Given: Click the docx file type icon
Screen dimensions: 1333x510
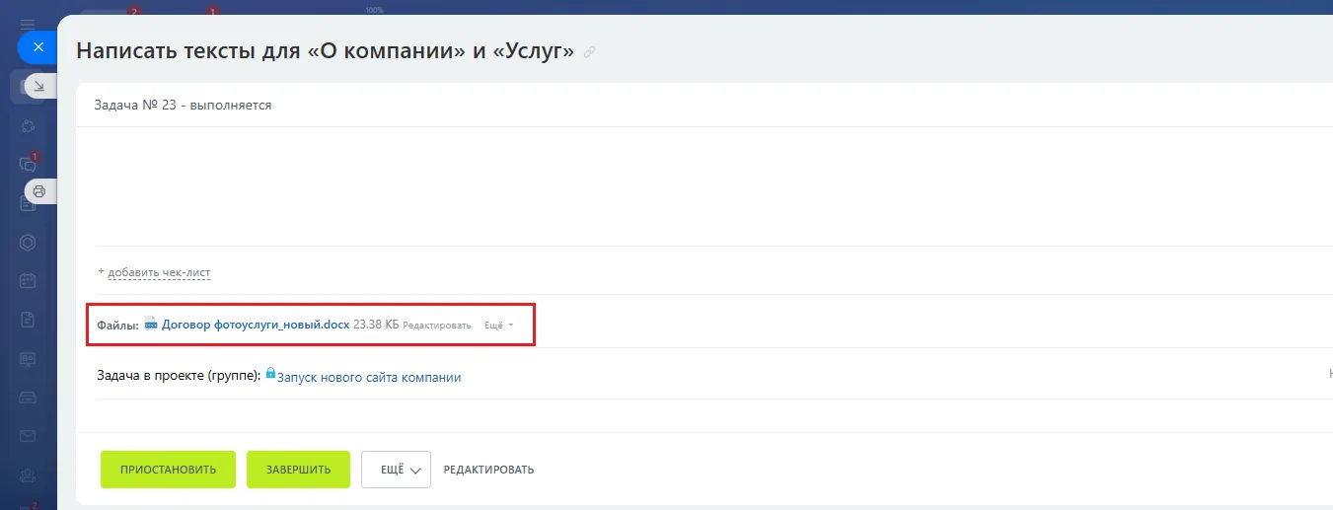Looking at the screenshot, I should coord(151,324).
